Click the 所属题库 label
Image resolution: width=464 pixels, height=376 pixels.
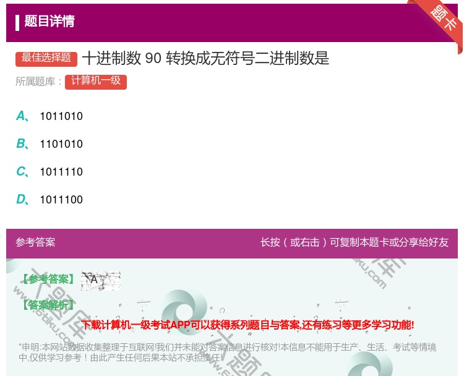(38, 82)
